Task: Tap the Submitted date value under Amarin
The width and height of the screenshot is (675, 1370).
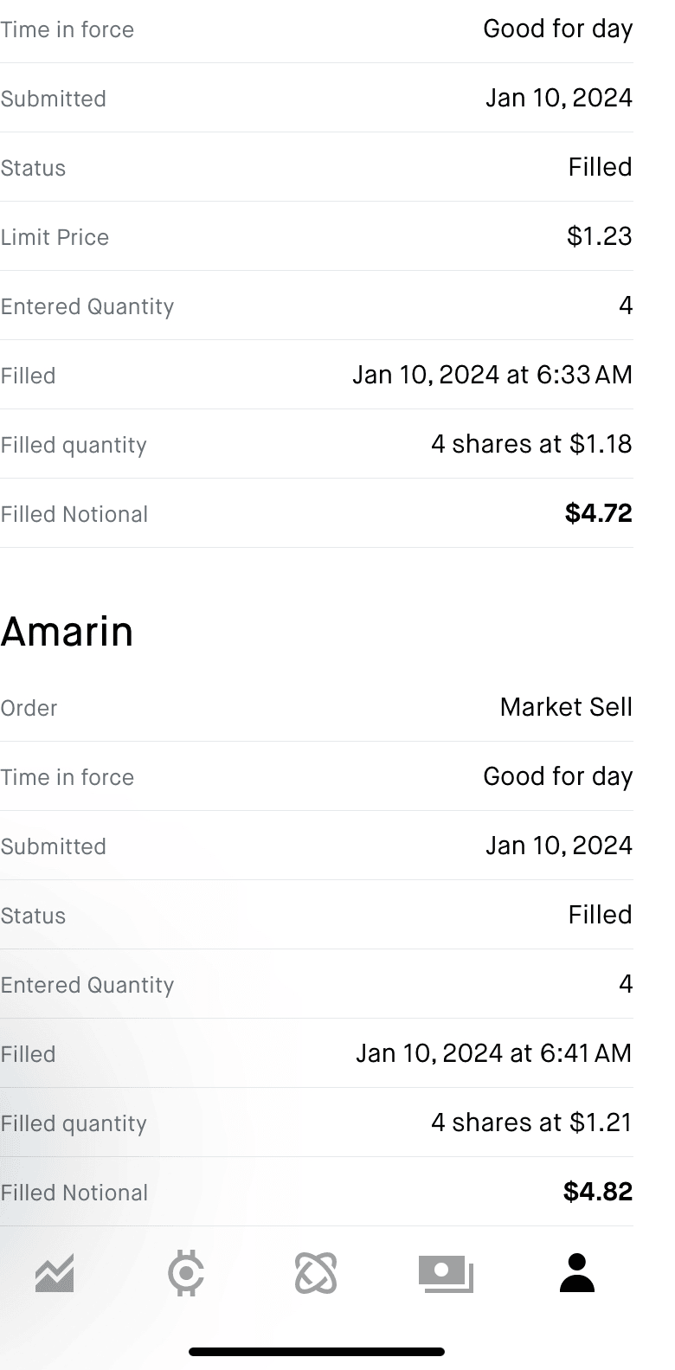Action: coord(558,846)
